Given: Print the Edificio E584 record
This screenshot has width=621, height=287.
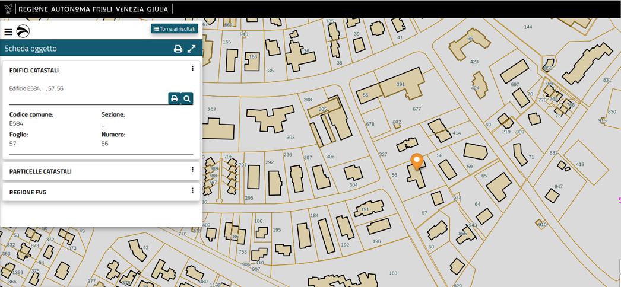Looking at the screenshot, I should [174, 98].
